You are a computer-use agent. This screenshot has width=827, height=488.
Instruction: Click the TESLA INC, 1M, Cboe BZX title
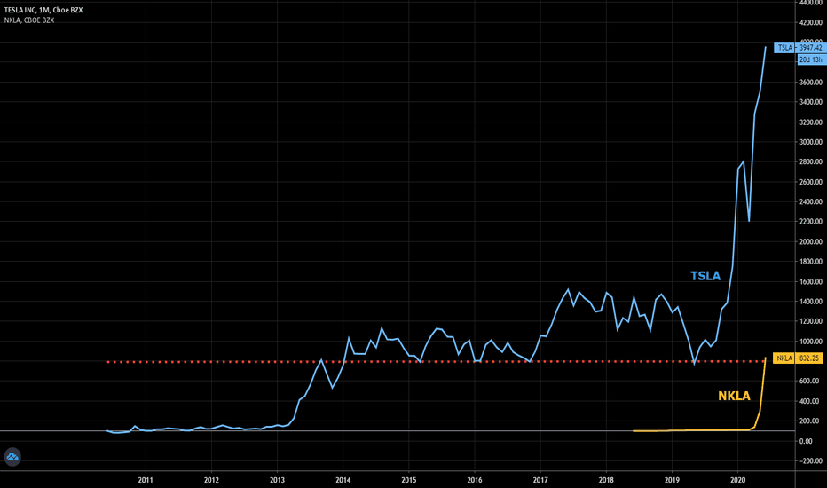[43, 10]
